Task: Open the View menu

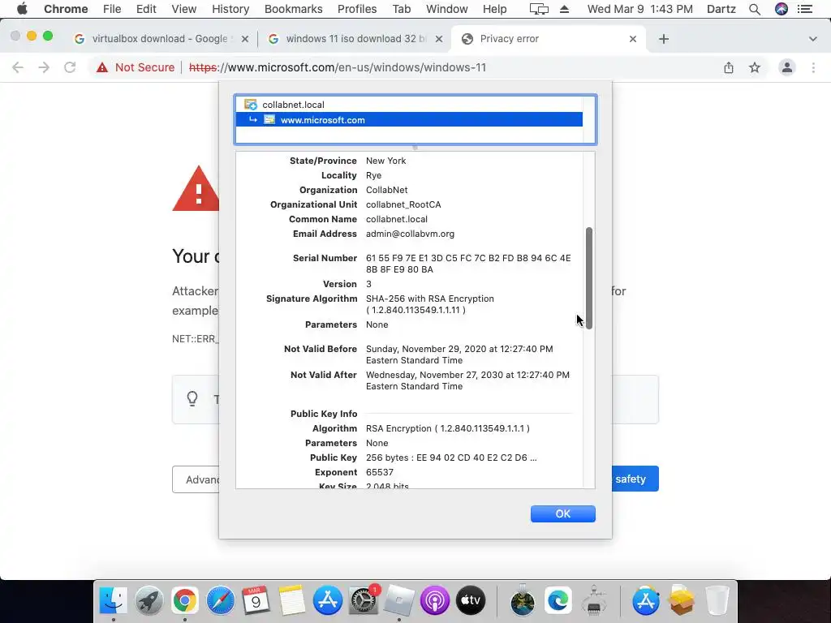Action: coord(184,9)
